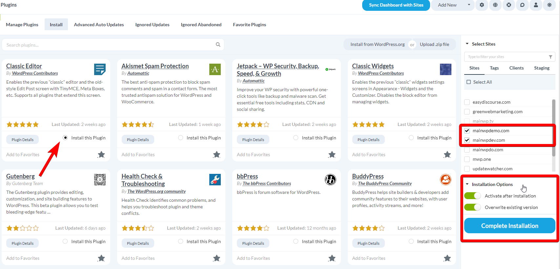
Task: Check the Select All sites checkbox
Action: click(x=468, y=82)
